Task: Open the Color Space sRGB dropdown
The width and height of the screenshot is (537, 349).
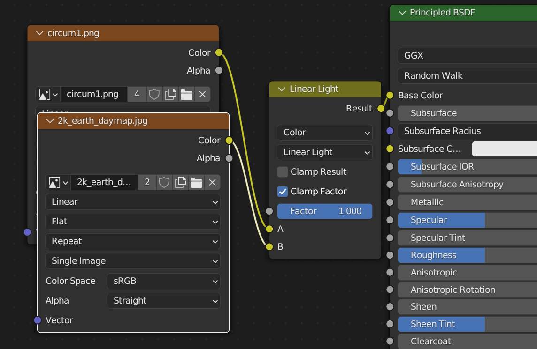Action: click(163, 281)
